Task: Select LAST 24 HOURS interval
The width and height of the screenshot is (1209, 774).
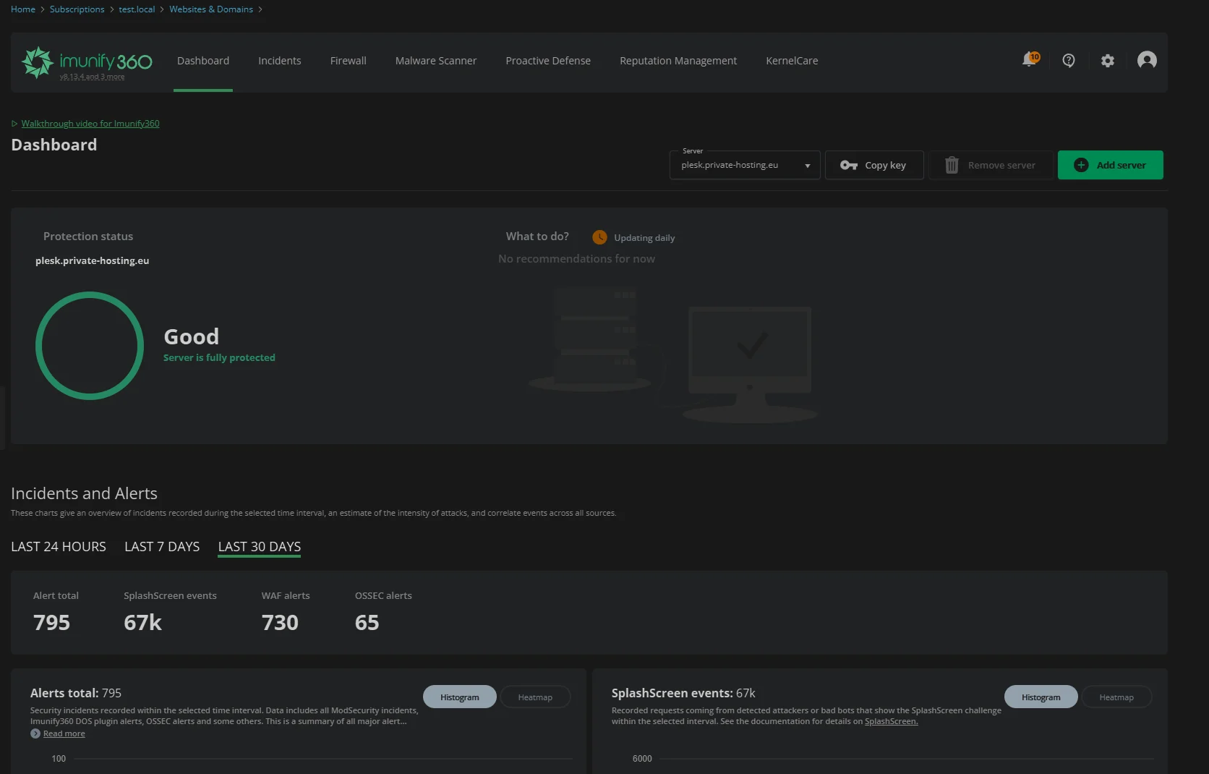Action: (x=59, y=547)
